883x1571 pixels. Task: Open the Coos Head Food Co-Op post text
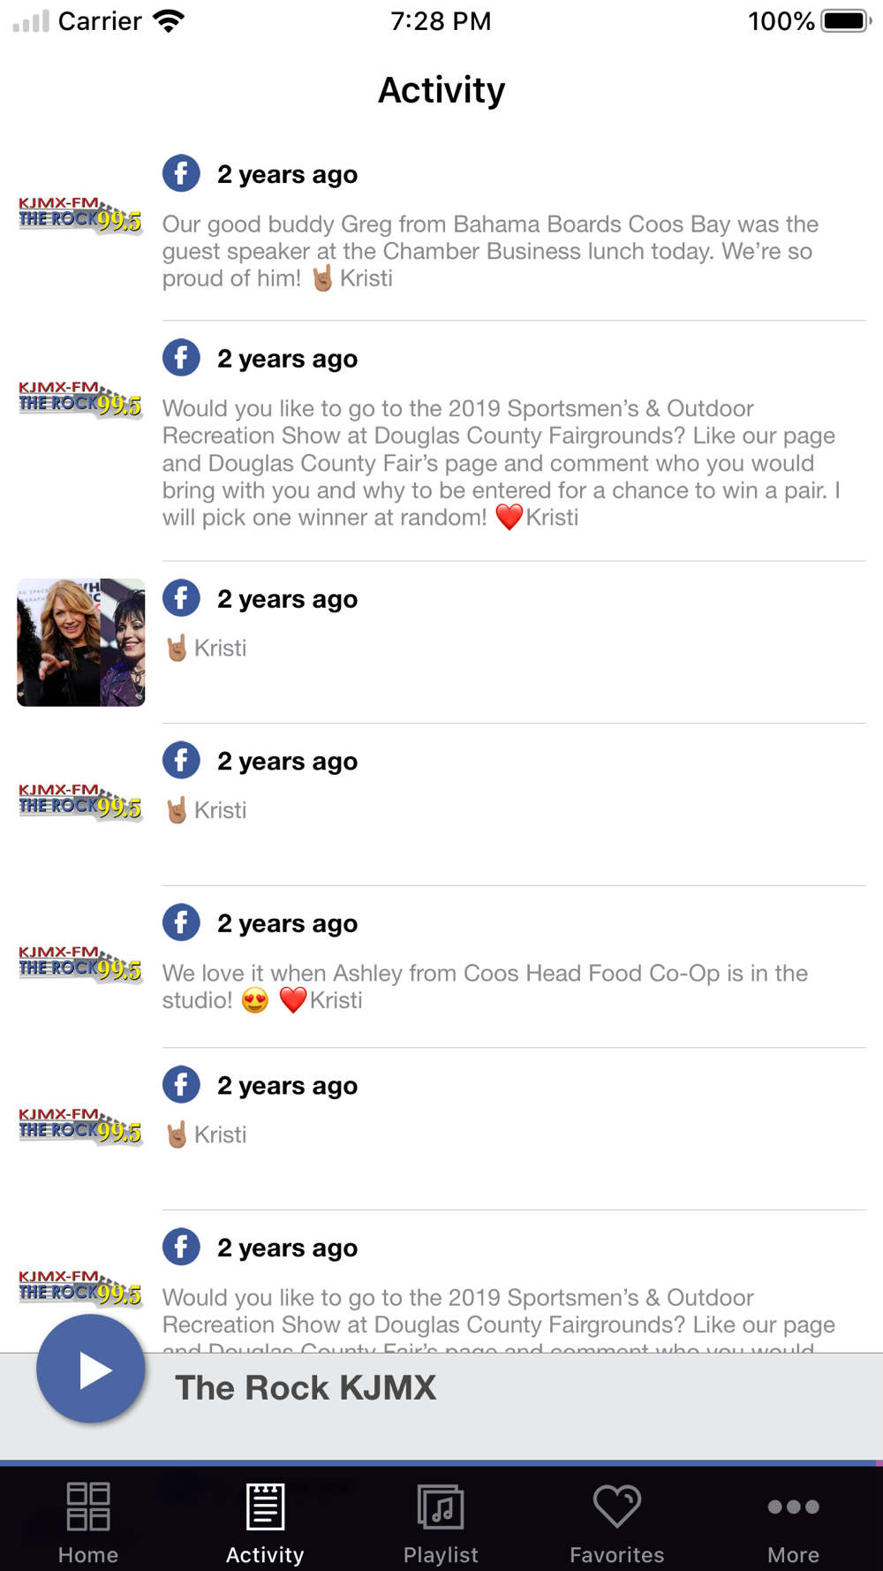pos(486,986)
